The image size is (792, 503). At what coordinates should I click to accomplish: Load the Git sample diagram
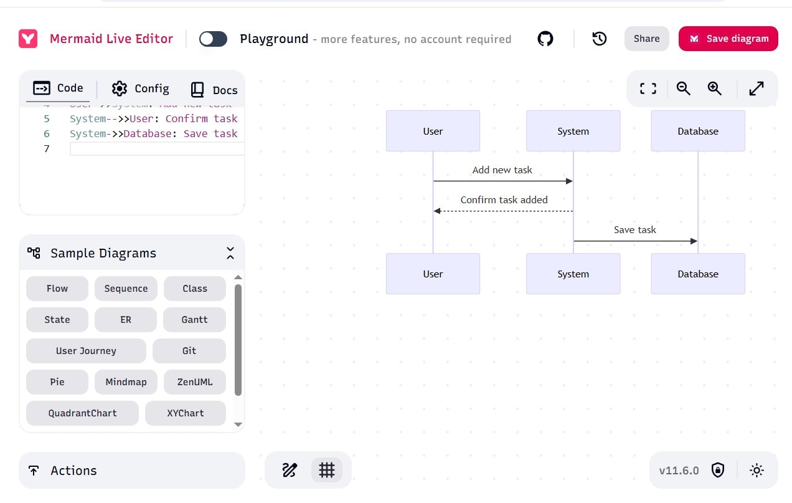(x=189, y=351)
